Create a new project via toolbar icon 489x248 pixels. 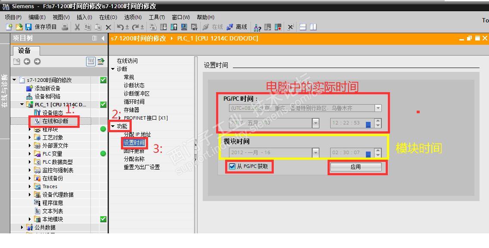[x=9, y=27]
